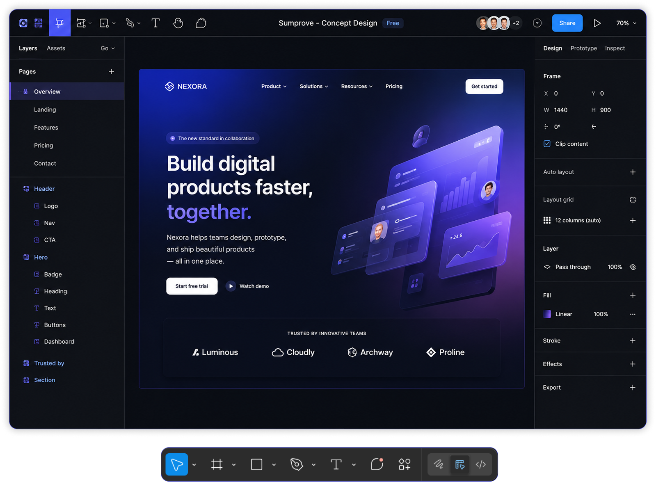Open the zoom 70% dropdown
The height and width of the screenshot is (482, 656).
(x=626, y=23)
